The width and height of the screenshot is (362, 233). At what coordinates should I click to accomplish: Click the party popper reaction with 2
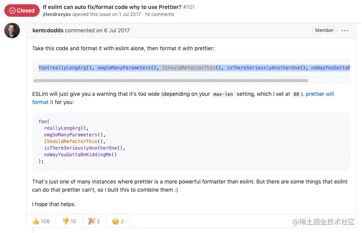(94, 221)
